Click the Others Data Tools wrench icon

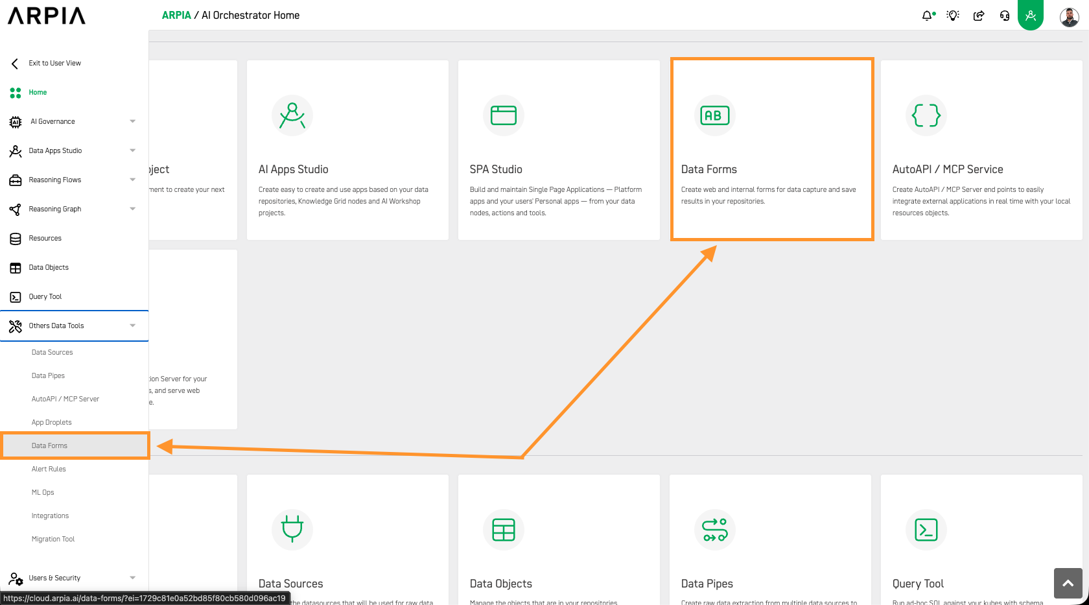[16, 326]
